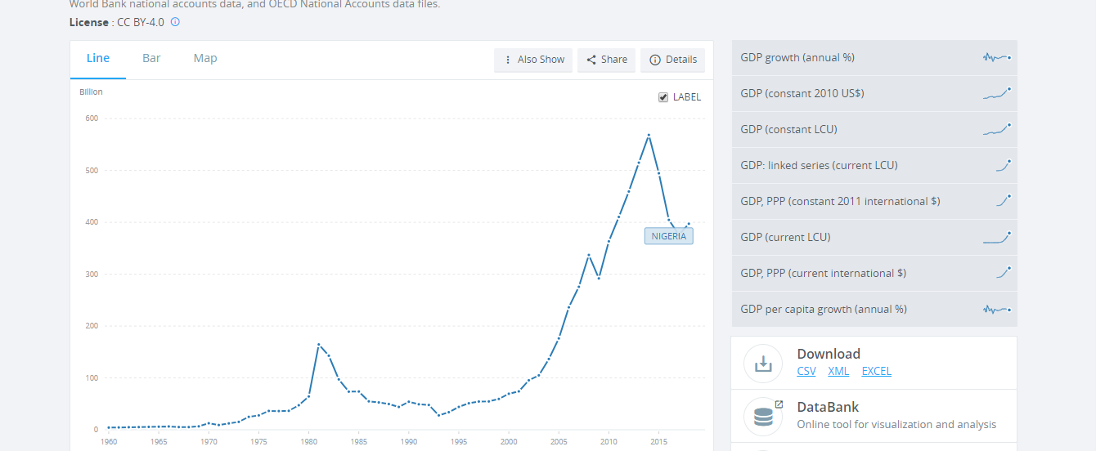1096x451 pixels.
Task: Switch to the Bar tab
Action: 151,58
